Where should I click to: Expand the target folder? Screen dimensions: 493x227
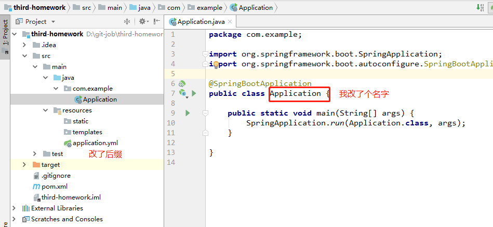(24, 165)
